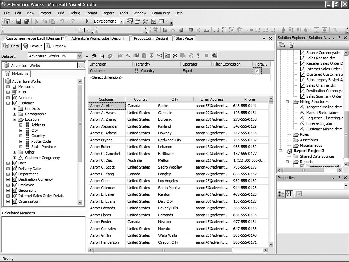Click the Cut scissors icon
Screen dimensions: 349x262
pos(36,21)
